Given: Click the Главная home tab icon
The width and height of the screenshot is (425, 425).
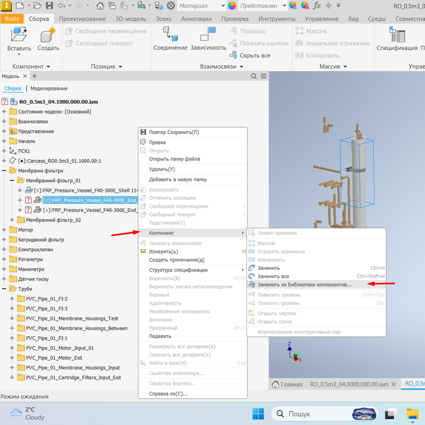Looking at the screenshot, I should point(275,384).
